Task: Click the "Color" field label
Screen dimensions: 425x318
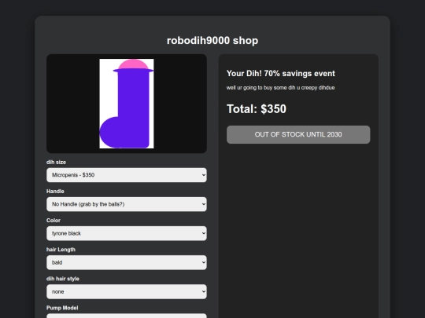Action: [x=54, y=221]
